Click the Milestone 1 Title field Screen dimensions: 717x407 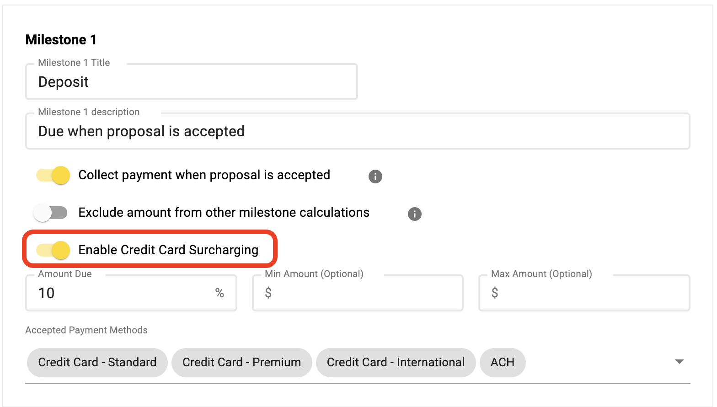(x=192, y=82)
